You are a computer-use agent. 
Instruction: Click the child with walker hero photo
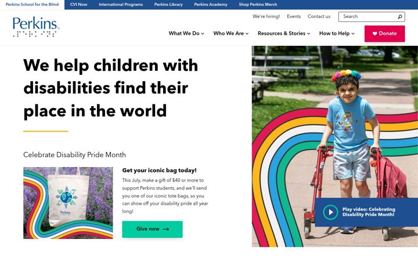(335, 147)
